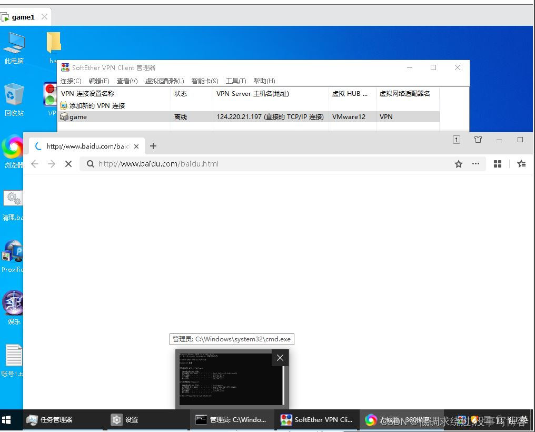Open the browser apps grid icon
Viewport: 535px width, 432px height.
pos(498,164)
